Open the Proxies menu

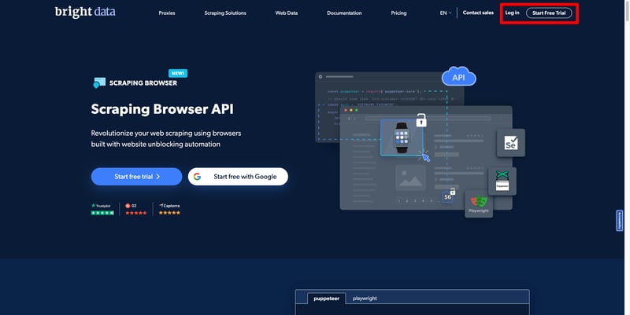167,13
